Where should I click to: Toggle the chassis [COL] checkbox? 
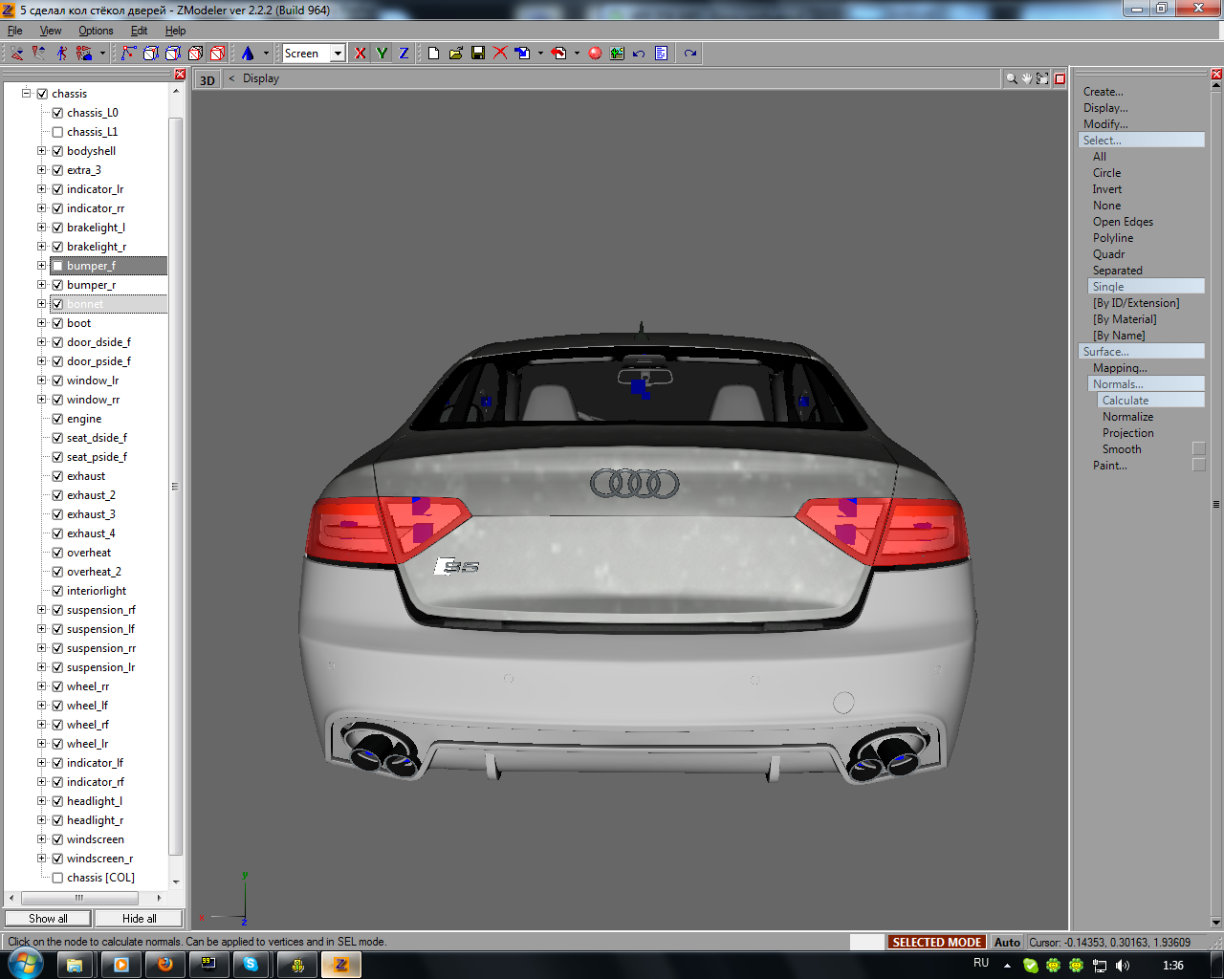pos(57,878)
